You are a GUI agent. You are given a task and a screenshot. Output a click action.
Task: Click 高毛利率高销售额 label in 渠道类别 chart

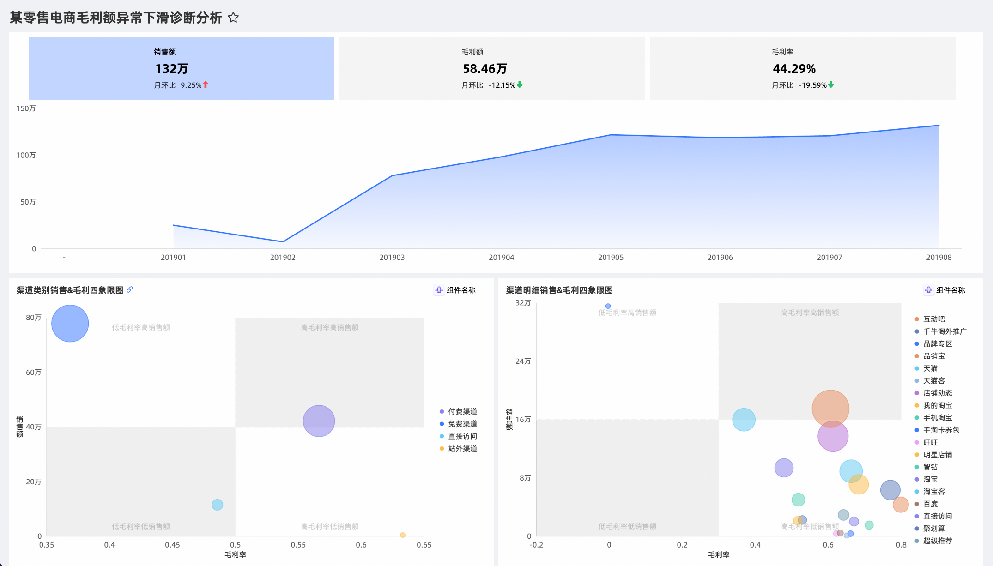330,327
